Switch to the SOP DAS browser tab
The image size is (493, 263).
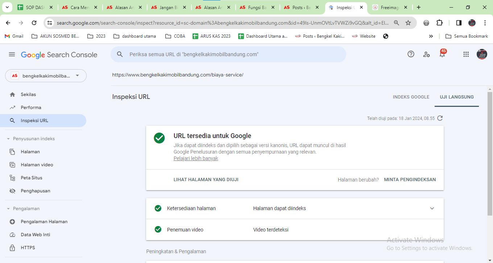click(x=36, y=7)
